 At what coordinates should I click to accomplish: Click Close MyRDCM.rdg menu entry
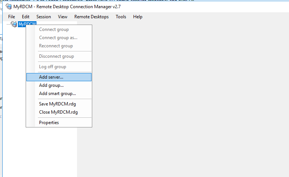pyautogui.click(x=59, y=112)
